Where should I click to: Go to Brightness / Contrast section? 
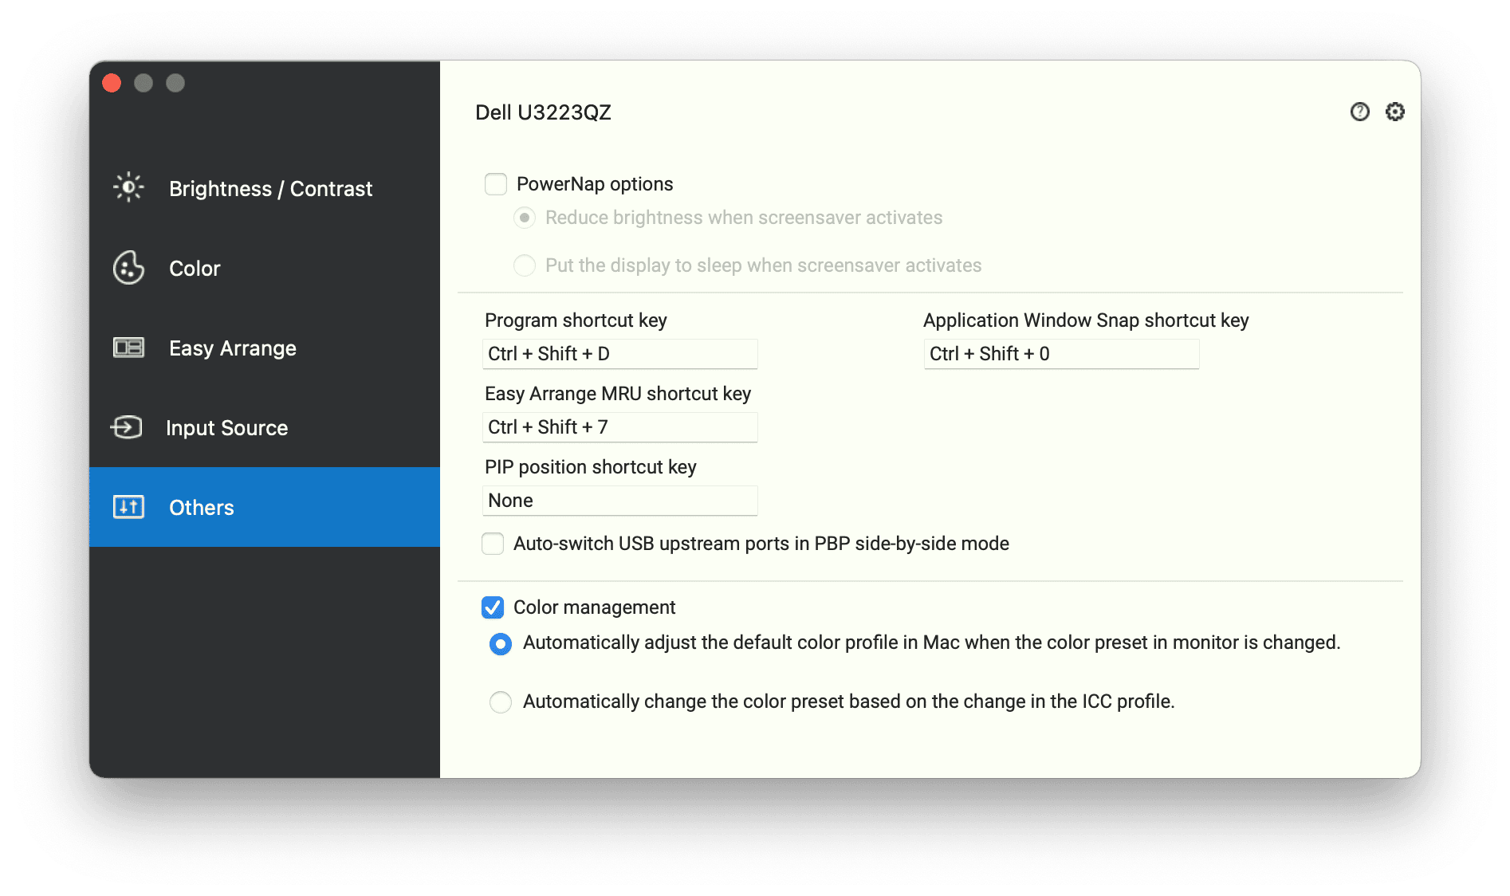point(270,189)
